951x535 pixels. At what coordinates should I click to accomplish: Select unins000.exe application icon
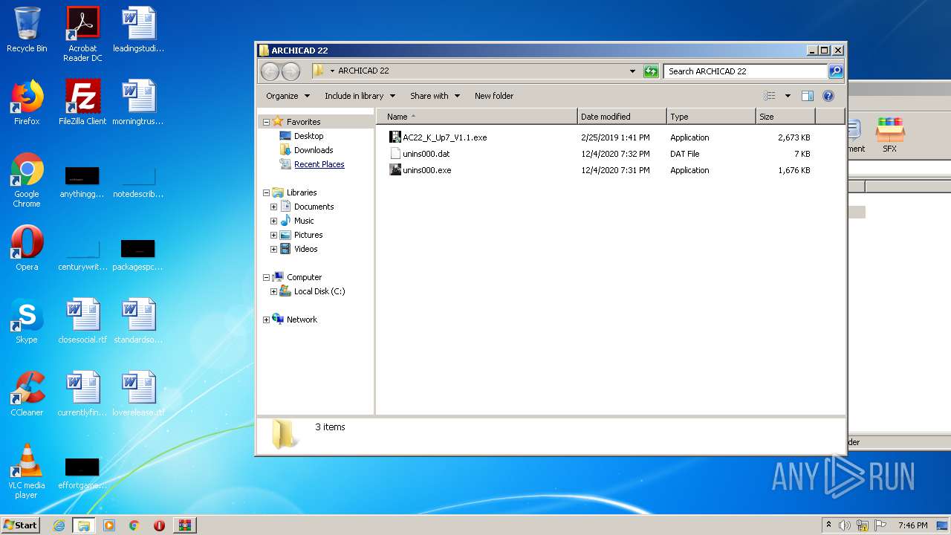(395, 170)
